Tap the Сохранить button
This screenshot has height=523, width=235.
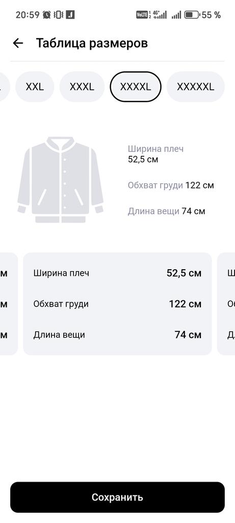117,497
